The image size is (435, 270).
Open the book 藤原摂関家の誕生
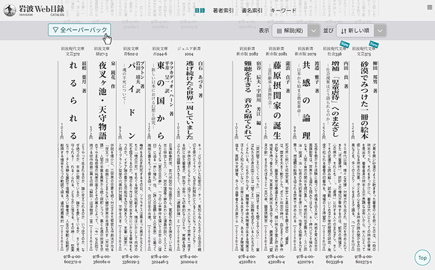pos(277,100)
